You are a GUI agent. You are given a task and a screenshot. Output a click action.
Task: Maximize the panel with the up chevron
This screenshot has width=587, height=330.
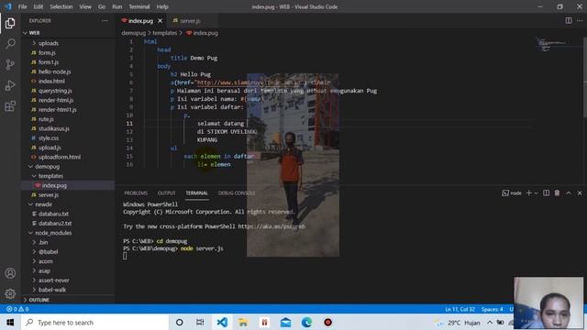pyautogui.click(x=569, y=192)
